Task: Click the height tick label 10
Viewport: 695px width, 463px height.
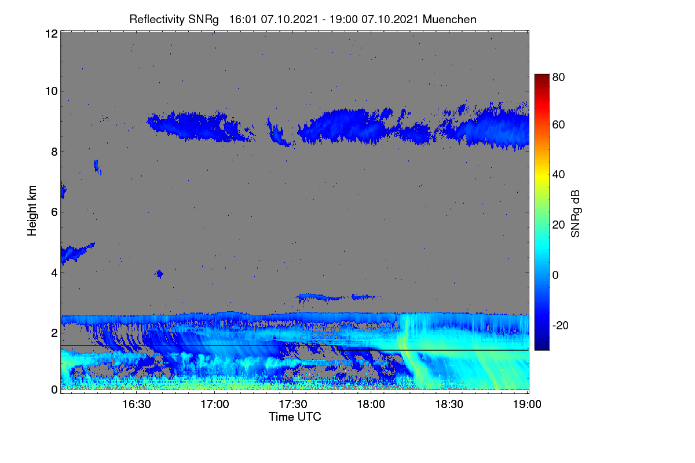Action: pyautogui.click(x=50, y=91)
